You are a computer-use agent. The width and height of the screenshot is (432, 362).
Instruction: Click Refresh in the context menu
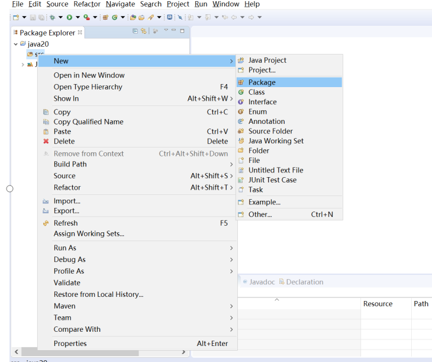[137, 223]
